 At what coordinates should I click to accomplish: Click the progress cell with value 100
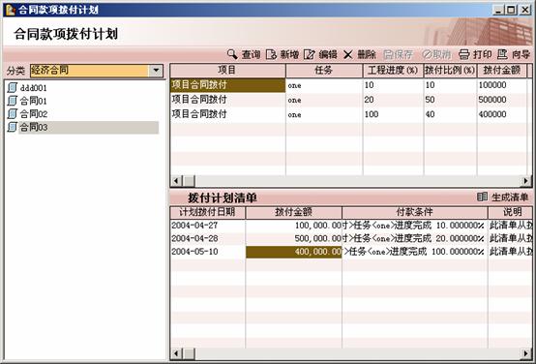point(393,114)
